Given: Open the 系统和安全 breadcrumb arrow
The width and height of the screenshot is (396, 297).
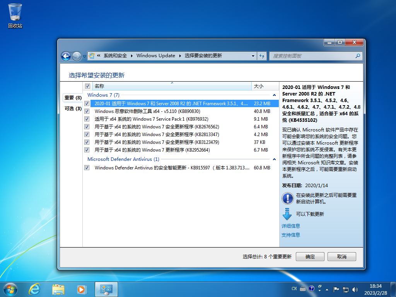Looking at the screenshot, I should click(x=131, y=56).
